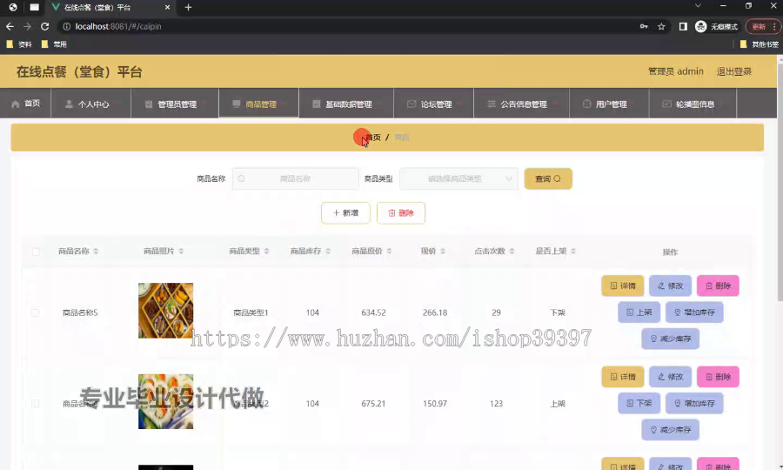The height and width of the screenshot is (470, 783).
Task: Sort by 商品原价 column arrows
Action: 389,252
